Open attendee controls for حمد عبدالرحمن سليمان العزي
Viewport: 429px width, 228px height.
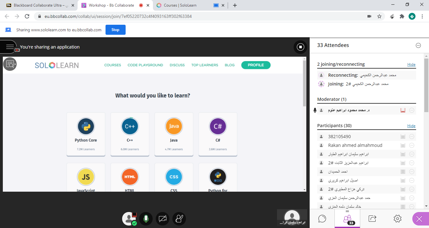[x=412, y=198]
